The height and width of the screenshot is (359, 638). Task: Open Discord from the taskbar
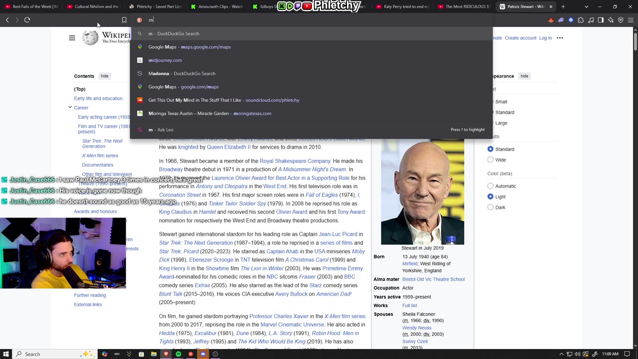203,354
